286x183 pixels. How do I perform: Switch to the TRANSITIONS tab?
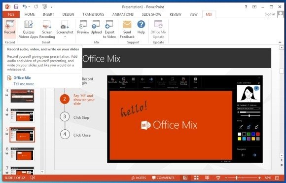tap(93, 14)
